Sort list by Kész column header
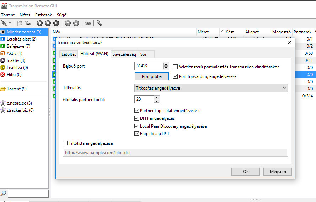316x202 pixels. (x=231, y=32)
